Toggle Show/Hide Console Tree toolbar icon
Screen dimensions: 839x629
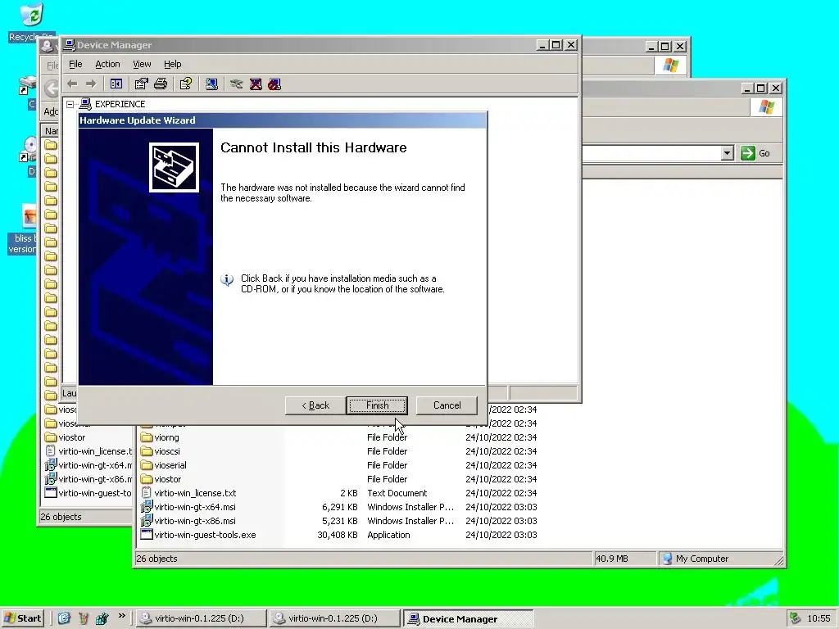coord(116,84)
